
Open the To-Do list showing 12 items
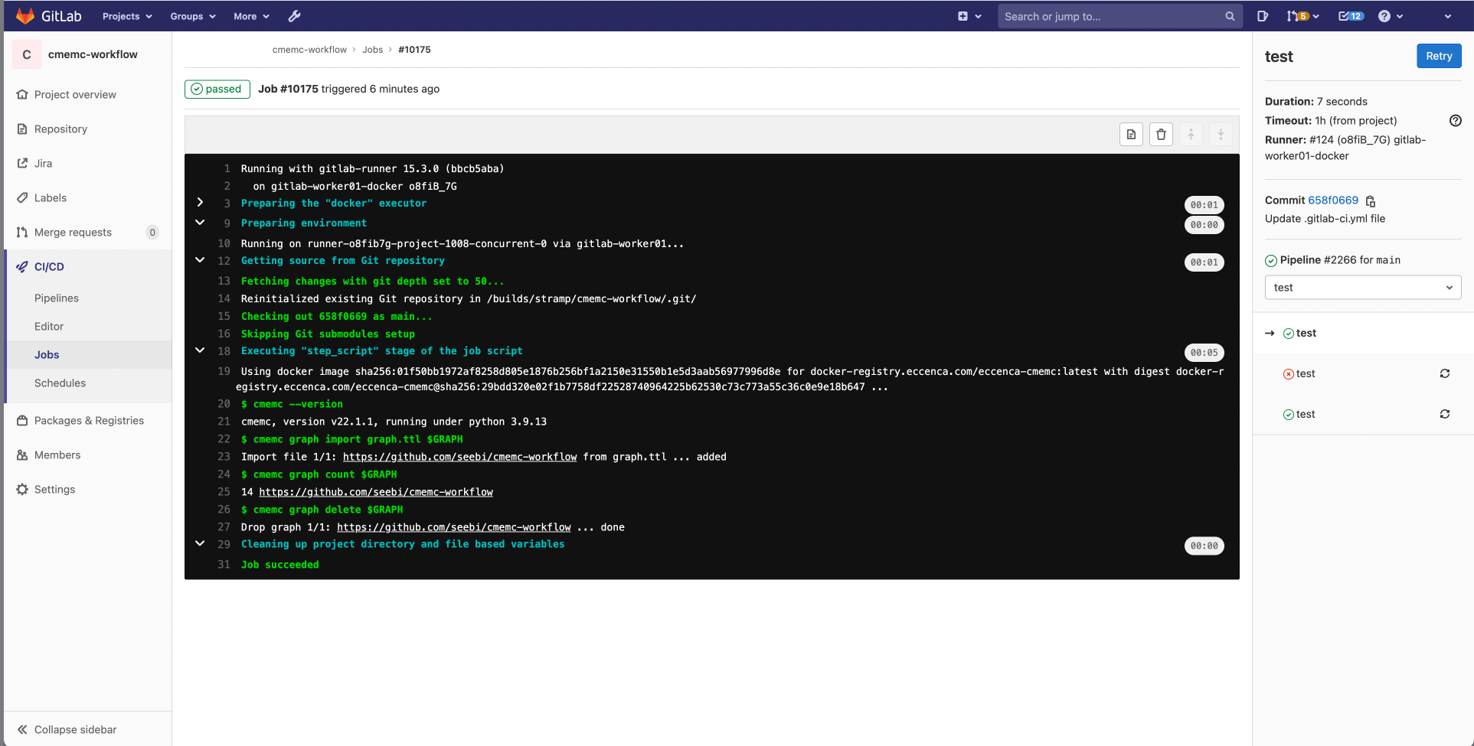pos(1349,16)
